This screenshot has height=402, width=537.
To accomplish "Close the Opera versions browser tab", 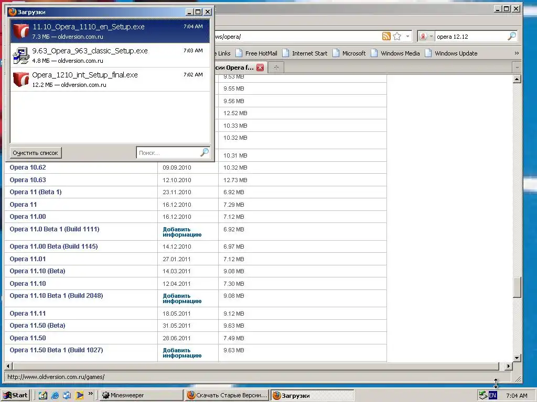I will (260, 68).
